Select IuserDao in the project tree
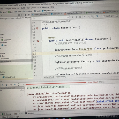 click(6, 40)
